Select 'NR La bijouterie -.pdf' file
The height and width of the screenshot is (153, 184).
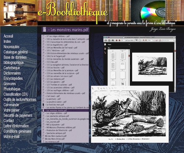[x=65, y=125]
